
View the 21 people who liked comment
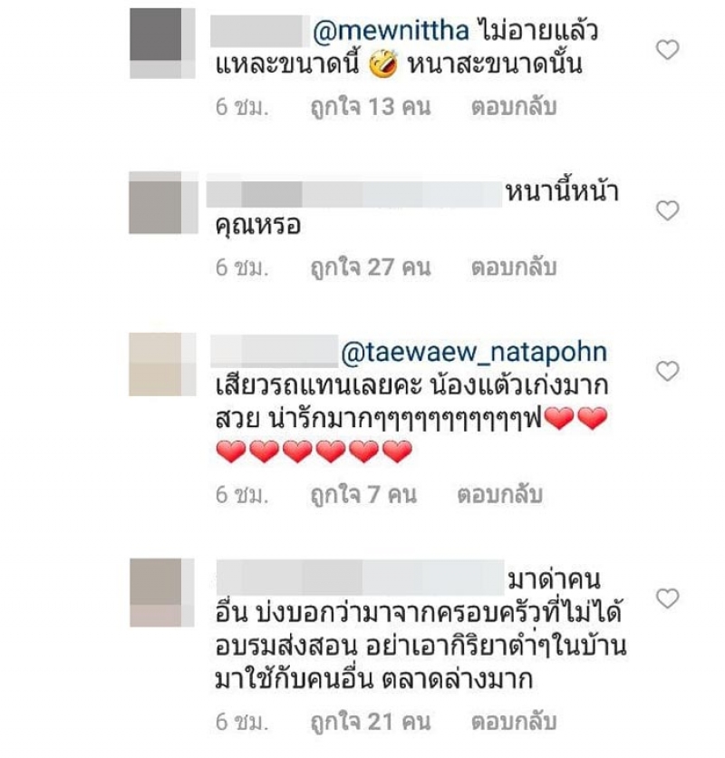[x=371, y=722]
